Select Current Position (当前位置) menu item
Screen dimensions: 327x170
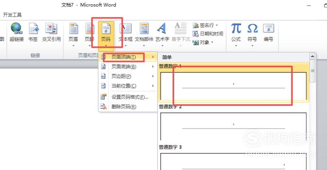point(128,86)
